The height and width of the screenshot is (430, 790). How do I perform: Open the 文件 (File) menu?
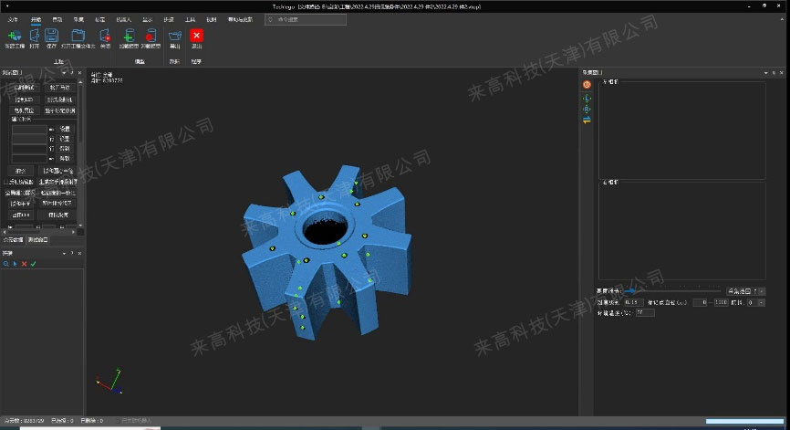coord(12,18)
